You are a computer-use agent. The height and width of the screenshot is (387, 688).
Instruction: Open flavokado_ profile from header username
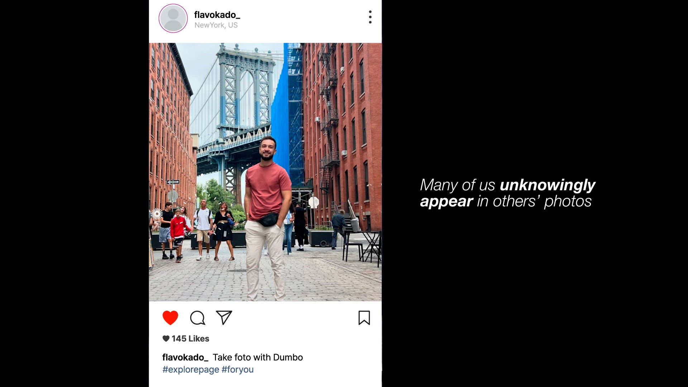click(217, 15)
